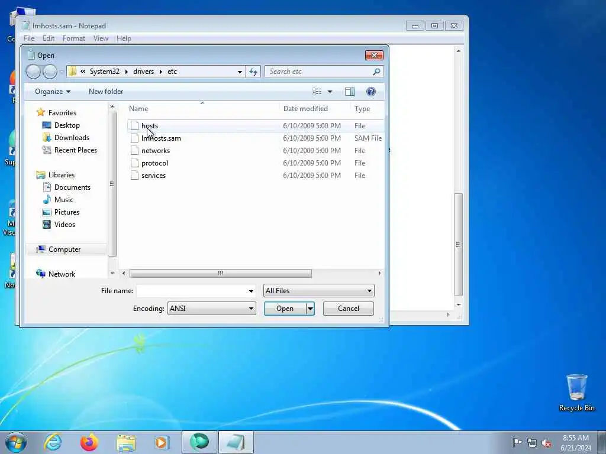This screenshot has width=606, height=454.
Task: Launch Internet Explorer from the taskbar
Action: (53, 442)
